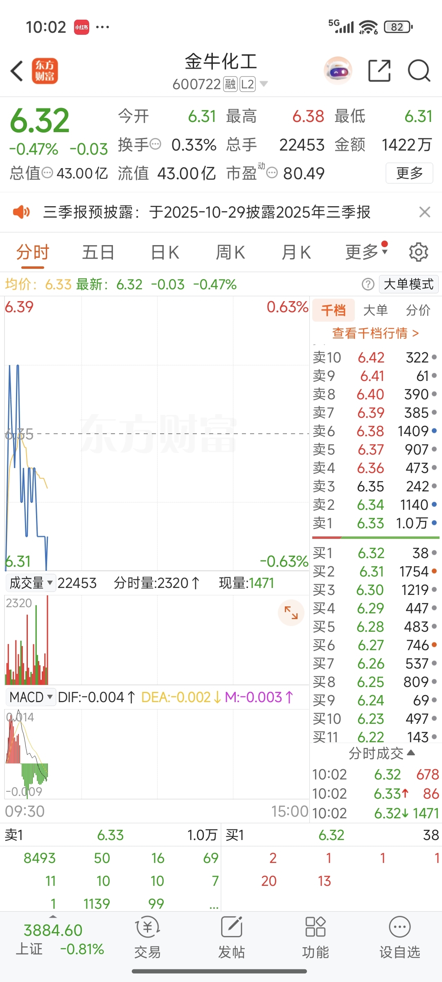
Task: Tap the sell queue order 1139
Action: click(x=97, y=903)
